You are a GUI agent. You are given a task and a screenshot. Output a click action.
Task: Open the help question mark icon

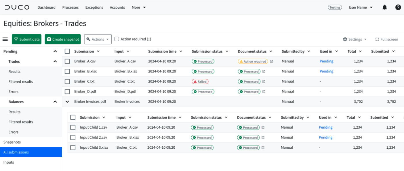398,7
